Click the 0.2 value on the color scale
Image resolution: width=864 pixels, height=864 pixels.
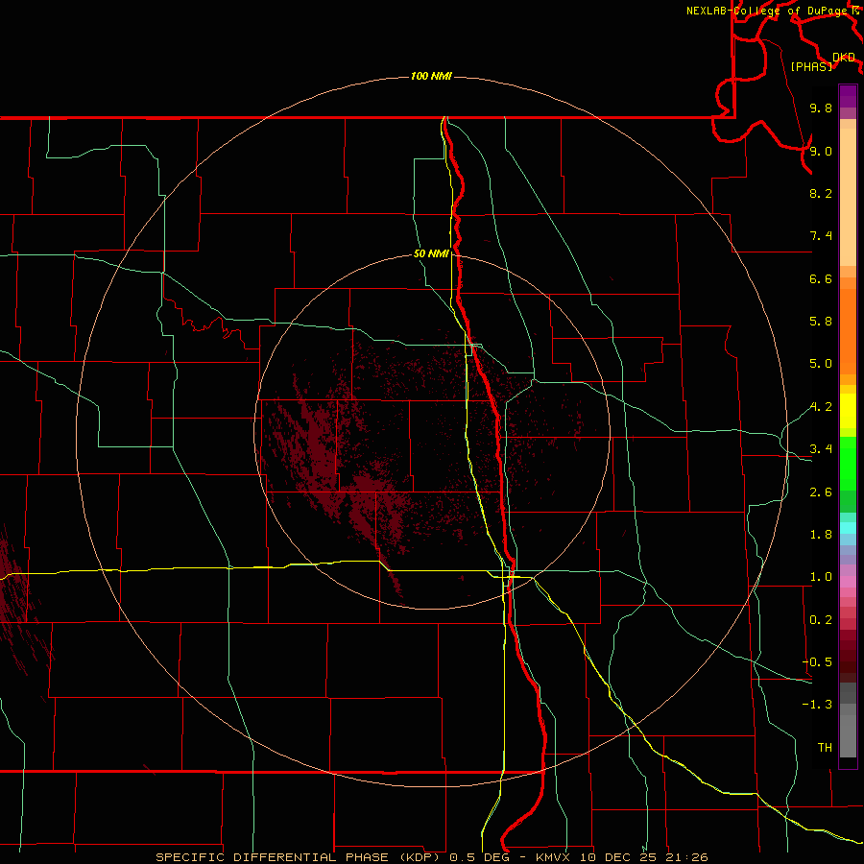[821, 620]
